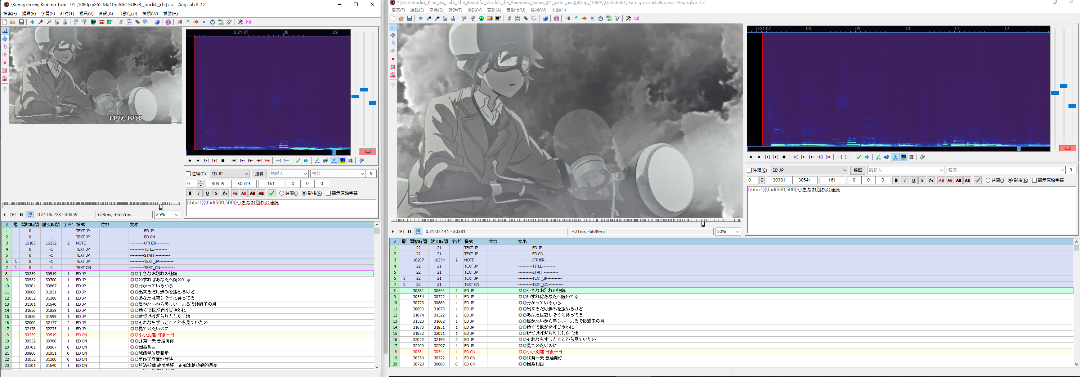1080x377 pixels.
Task: Open 自動化(U) menu in left window
Action: click(127, 14)
